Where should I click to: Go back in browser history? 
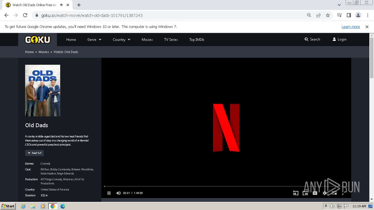click(x=6, y=15)
